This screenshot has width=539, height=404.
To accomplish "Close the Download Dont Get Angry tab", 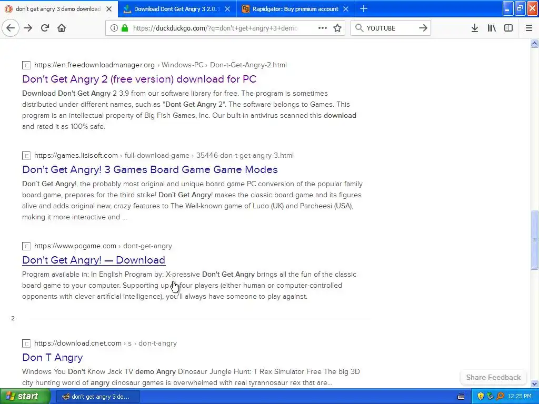I will tap(227, 9).
